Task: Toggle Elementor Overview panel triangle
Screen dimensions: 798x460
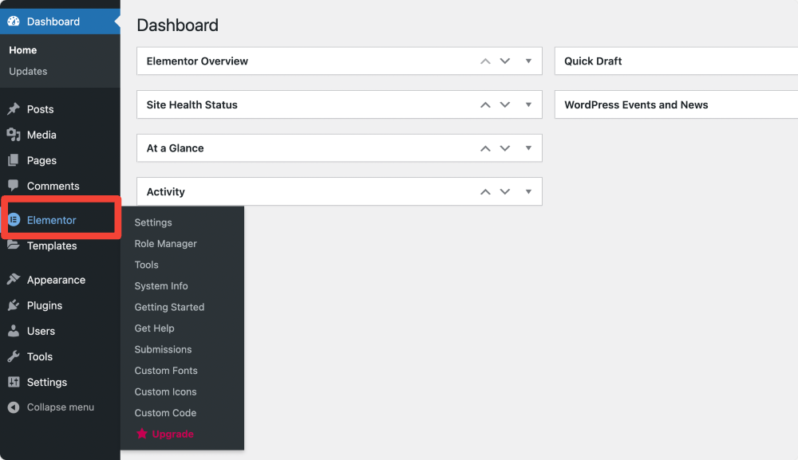Action: [529, 61]
